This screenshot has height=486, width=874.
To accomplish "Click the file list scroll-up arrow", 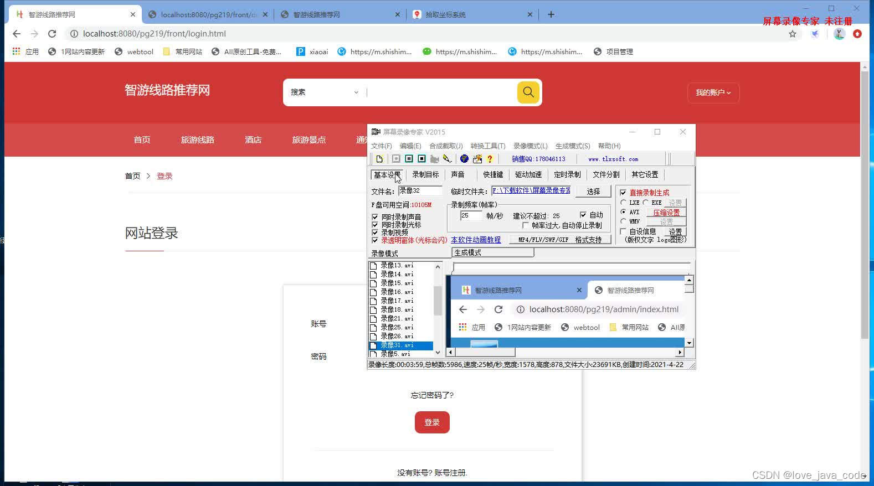I will [x=438, y=267].
